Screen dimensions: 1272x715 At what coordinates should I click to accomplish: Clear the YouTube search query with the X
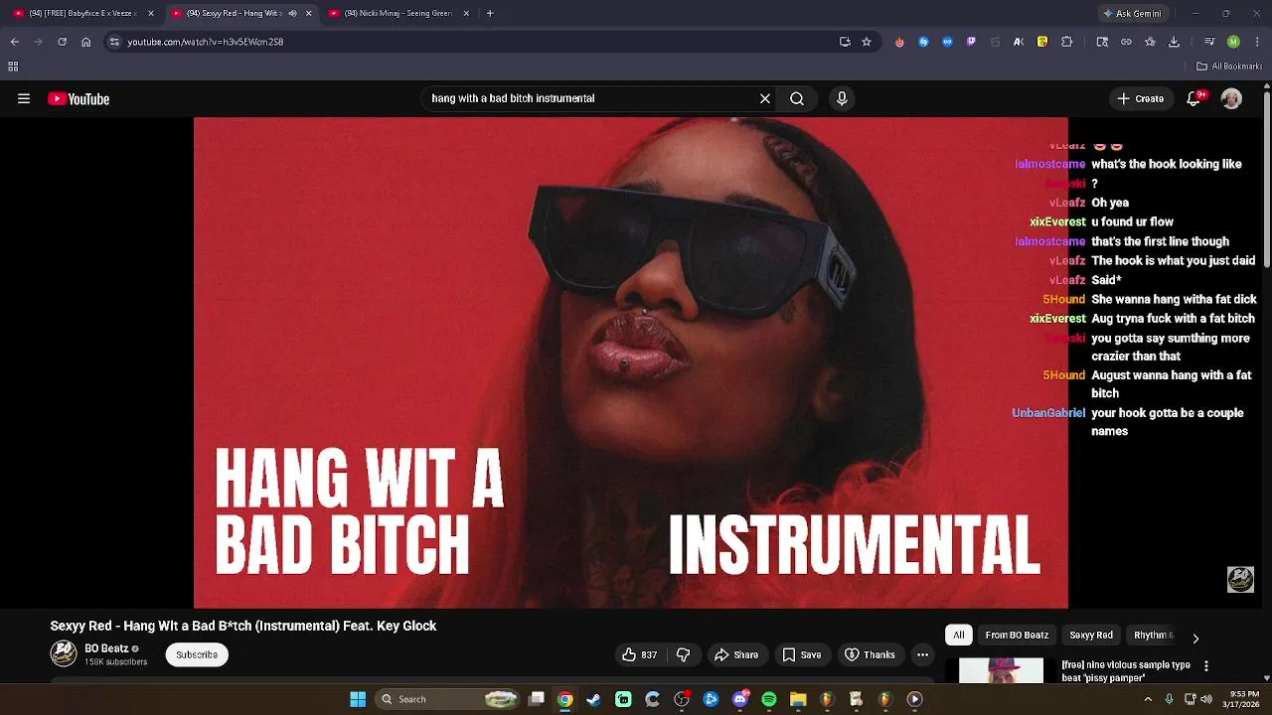pyautogui.click(x=765, y=98)
